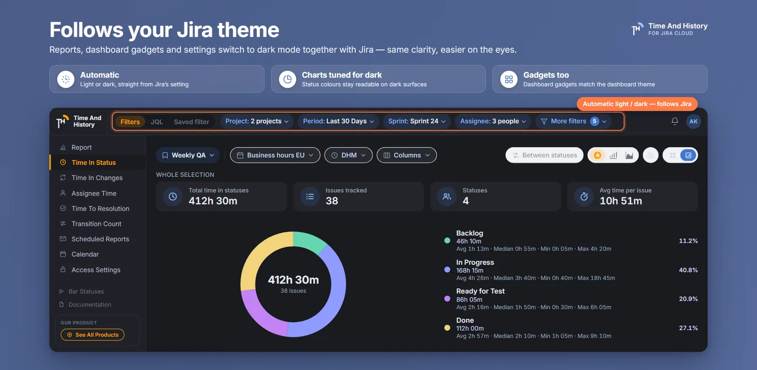The height and width of the screenshot is (370, 757).
Task: Click the clock icon beside Total time in statuses
Action: coord(173,197)
